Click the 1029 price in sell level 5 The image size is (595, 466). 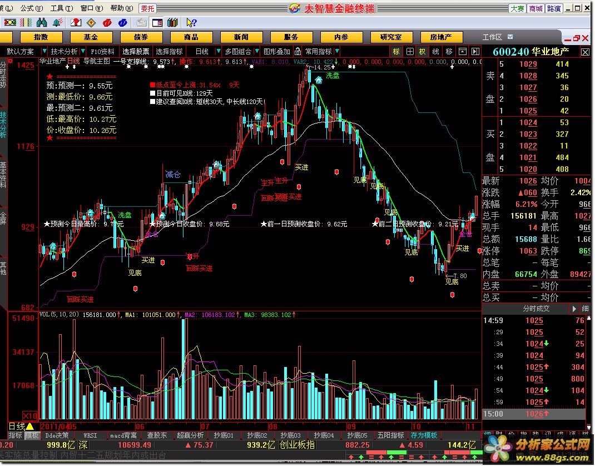[528, 64]
